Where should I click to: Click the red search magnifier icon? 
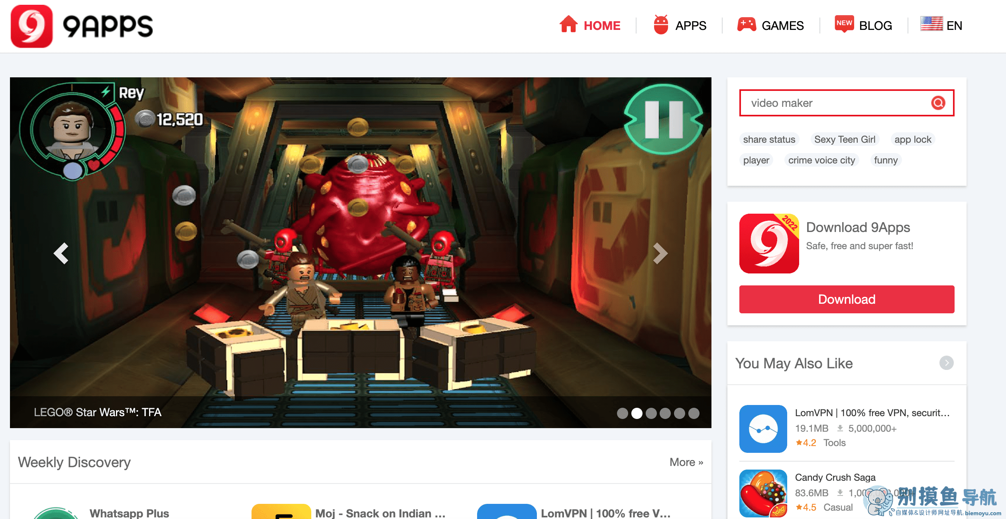[938, 103]
